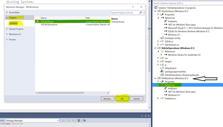Toggle word wrap icon in Output toolbar

tap(84, 120)
